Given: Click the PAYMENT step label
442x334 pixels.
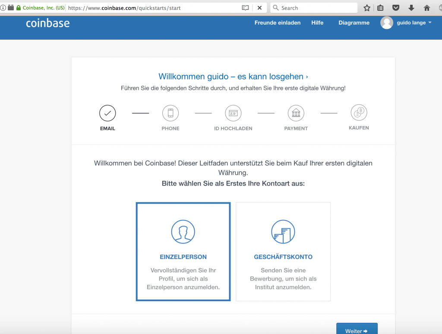Looking at the screenshot, I should click(x=296, y=129).
